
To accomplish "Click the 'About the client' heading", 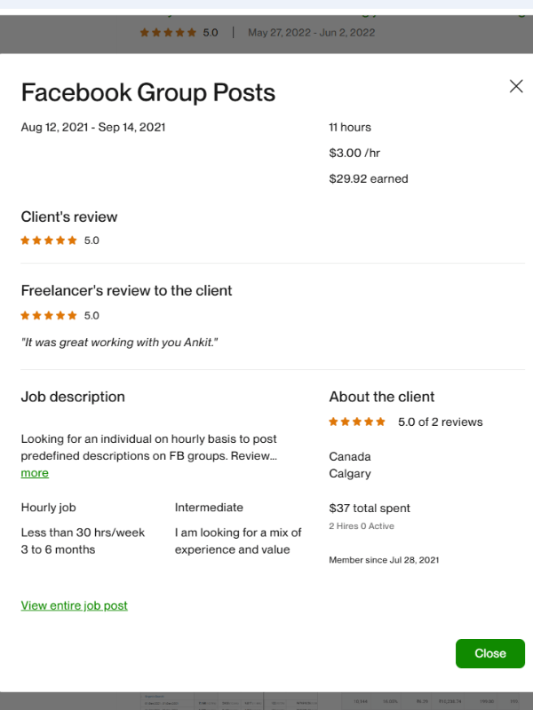I will pyautogui.click(x=382, y=397).
